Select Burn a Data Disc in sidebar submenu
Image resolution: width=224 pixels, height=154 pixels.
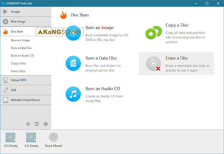(x=21, y=48)
